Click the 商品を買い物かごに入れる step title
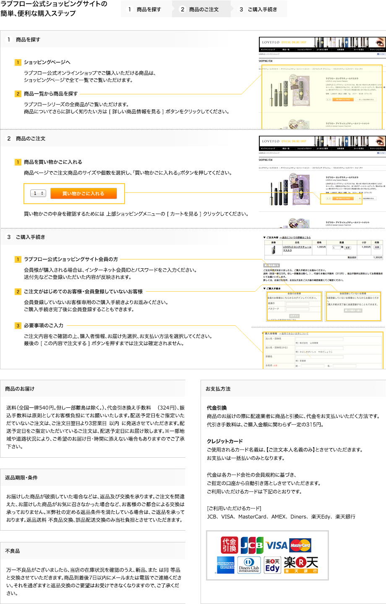The width and height of the screenshot is (386, 604). tap(53, 162)
